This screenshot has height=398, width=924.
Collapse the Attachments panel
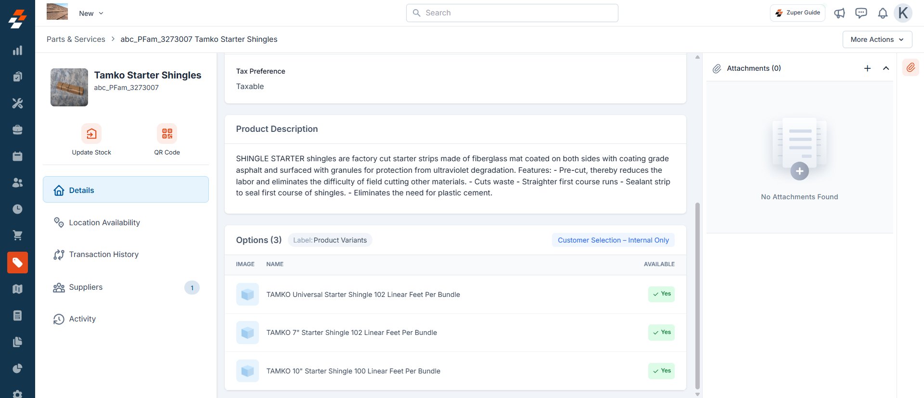(885, 68)
